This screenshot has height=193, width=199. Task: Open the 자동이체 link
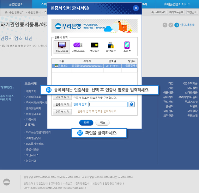click(x=31, y=120)
